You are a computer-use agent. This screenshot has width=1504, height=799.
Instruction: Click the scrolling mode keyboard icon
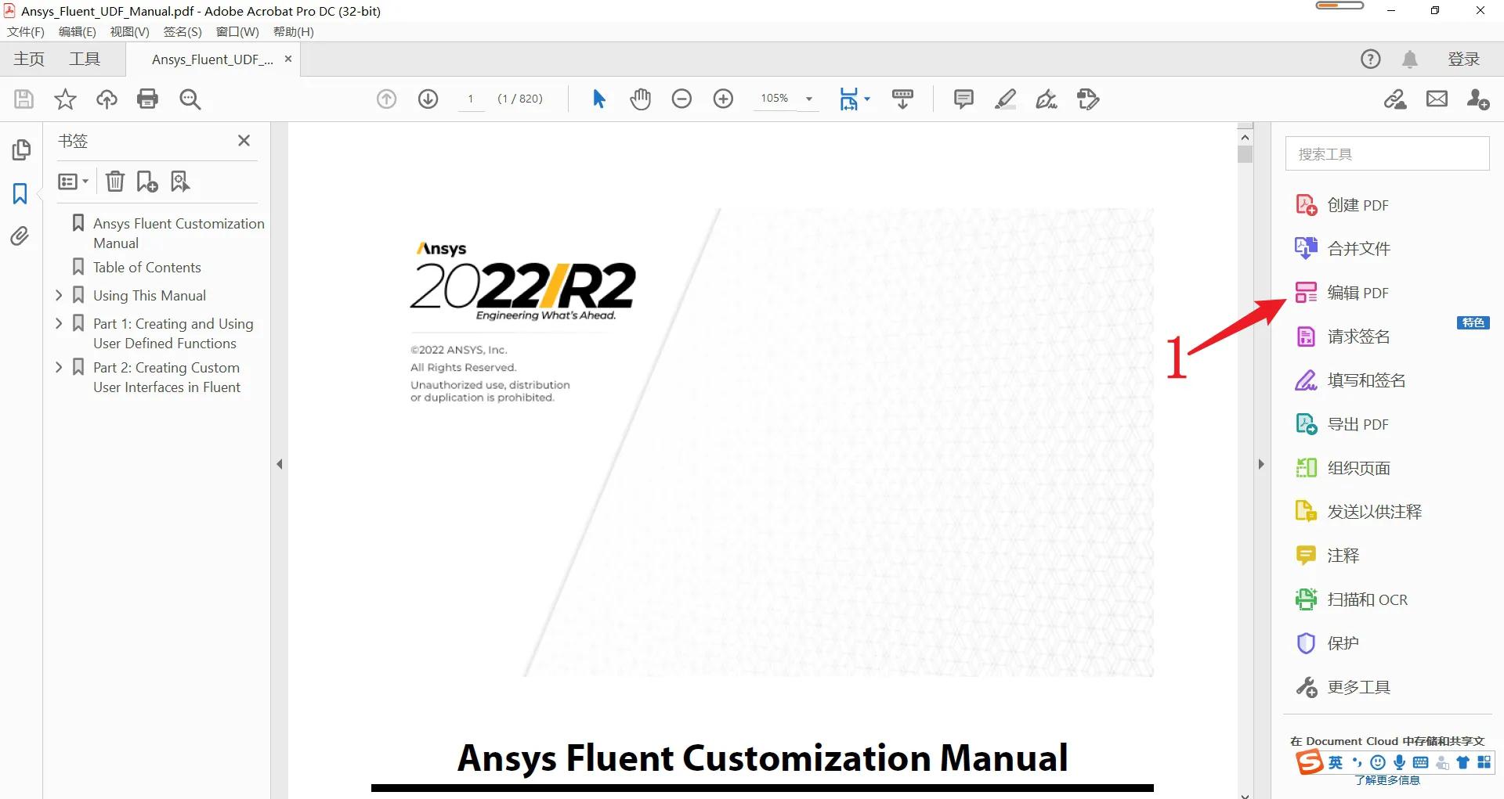pyautogui.click(x=902, y=99)
